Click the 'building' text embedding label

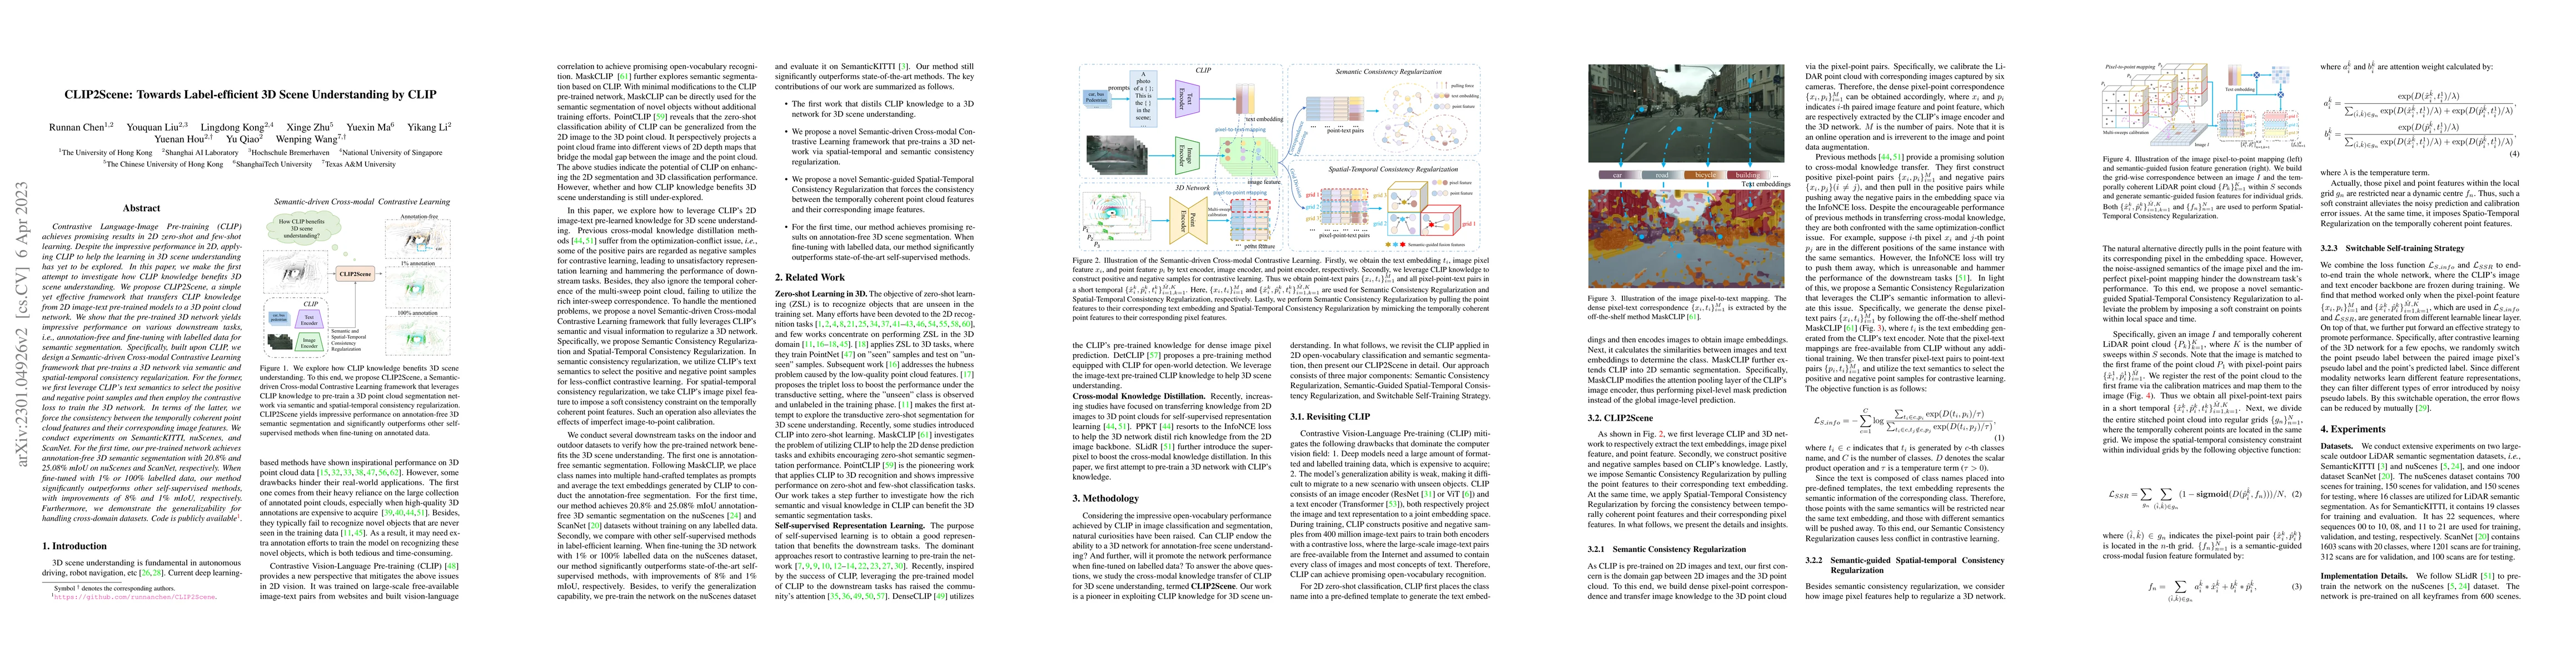1748,175
